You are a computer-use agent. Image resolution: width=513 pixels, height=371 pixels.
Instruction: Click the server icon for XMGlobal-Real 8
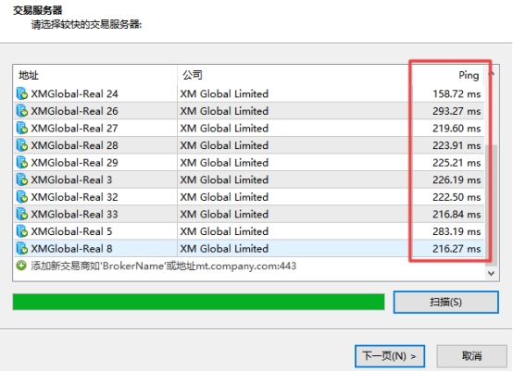[x=22, y=249]
